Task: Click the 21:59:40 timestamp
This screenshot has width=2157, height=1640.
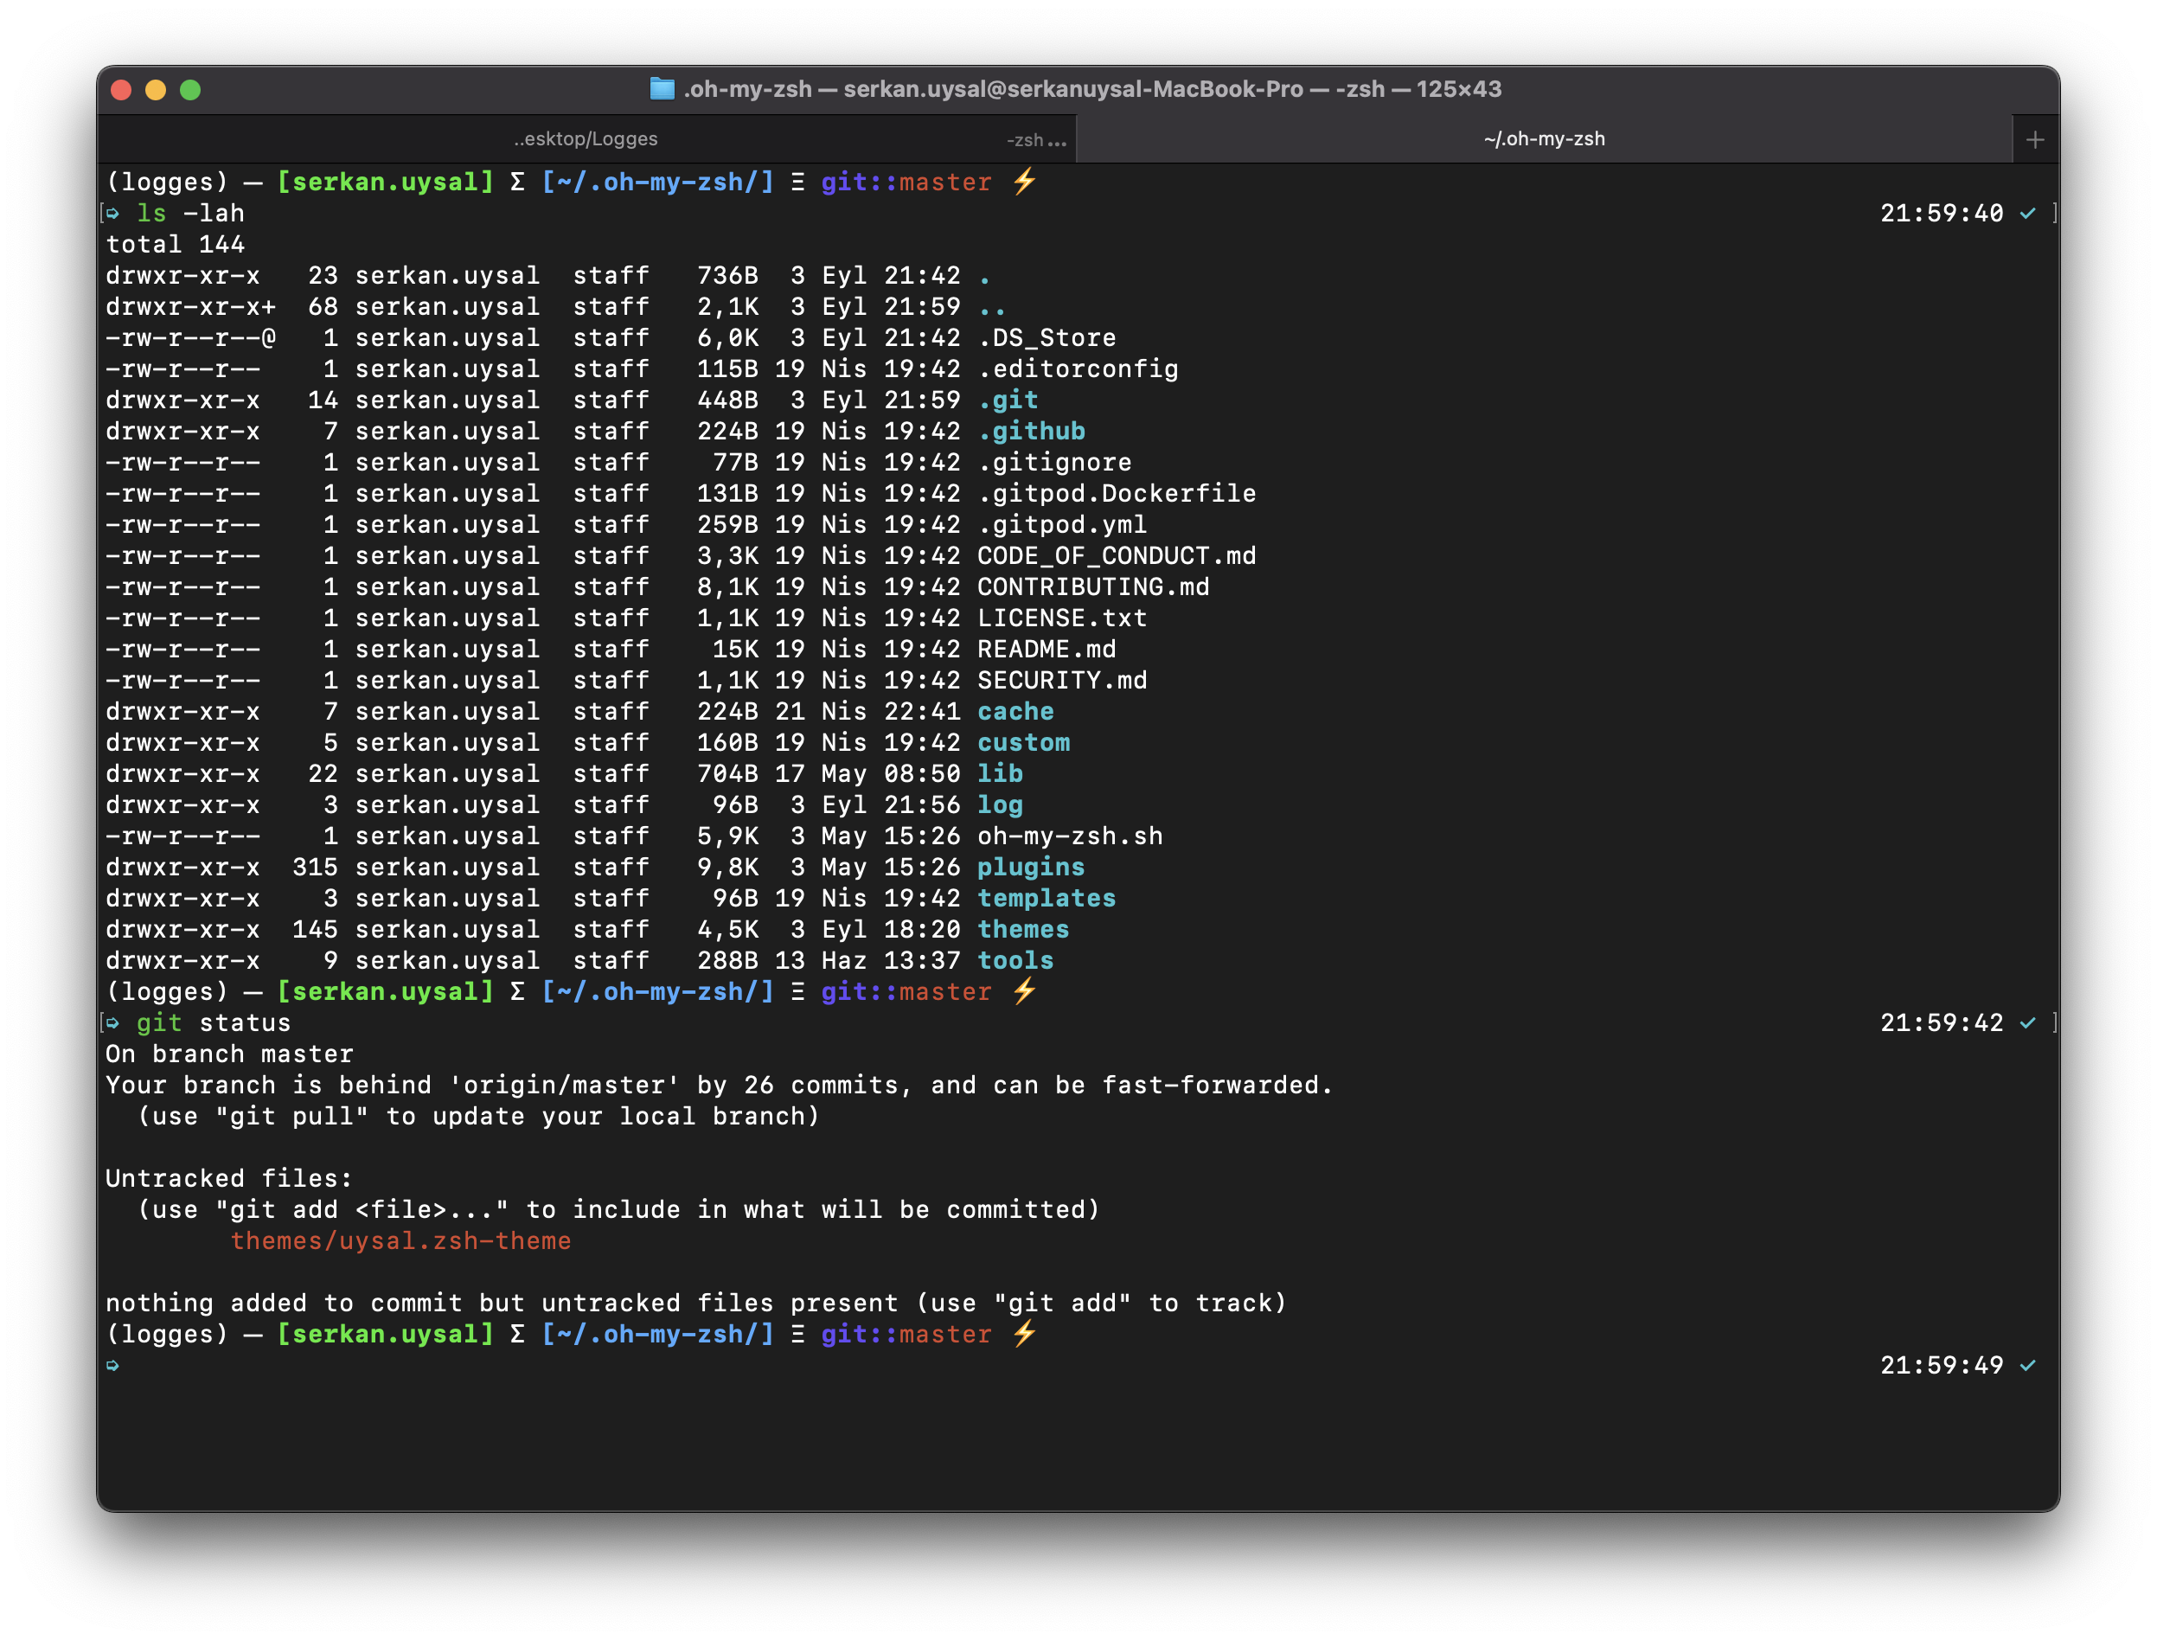Action: coord(1942,213)
